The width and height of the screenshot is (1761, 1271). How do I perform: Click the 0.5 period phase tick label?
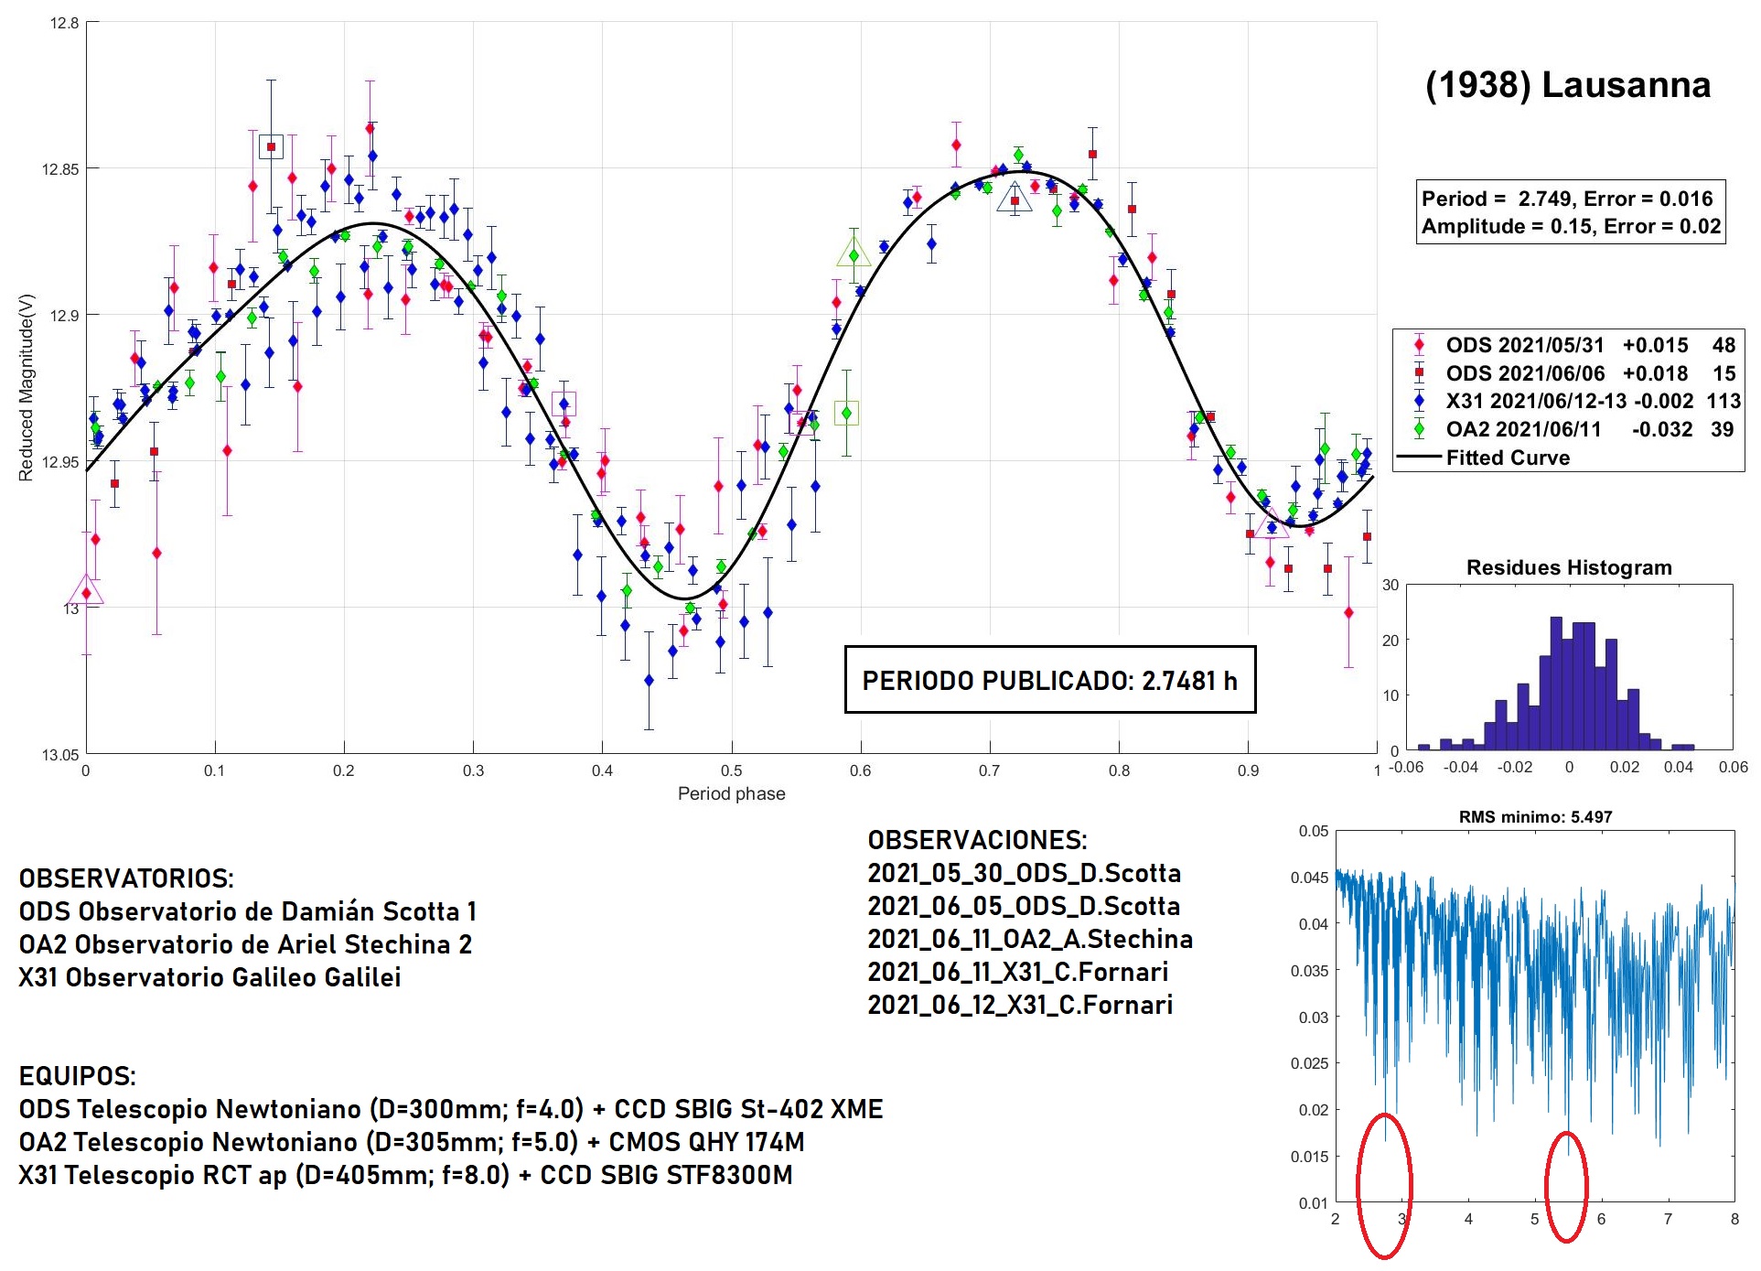pyautogui.click(x=731, y=770)
